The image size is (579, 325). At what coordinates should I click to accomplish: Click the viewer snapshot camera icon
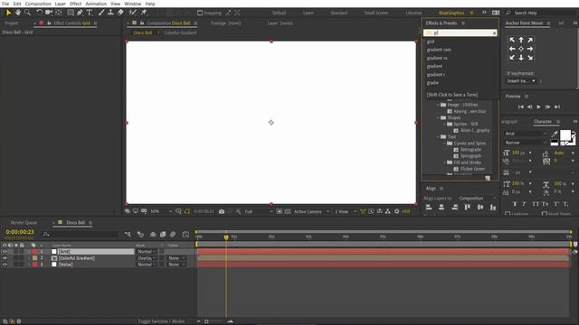[x=222, y=211]
